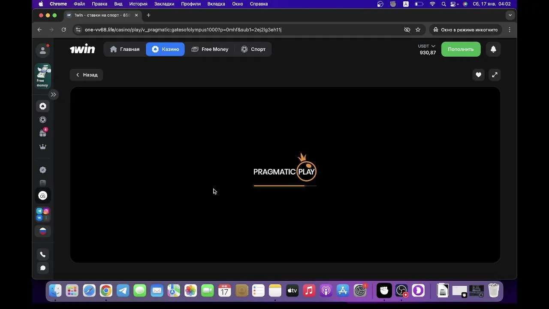
Task: Open the Instagram social link icon
Action: (x=46, y=211)
